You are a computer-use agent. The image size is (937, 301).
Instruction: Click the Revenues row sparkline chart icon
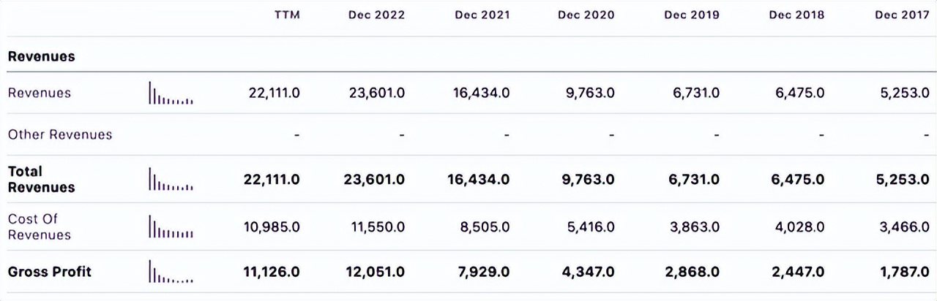(171, 94)
